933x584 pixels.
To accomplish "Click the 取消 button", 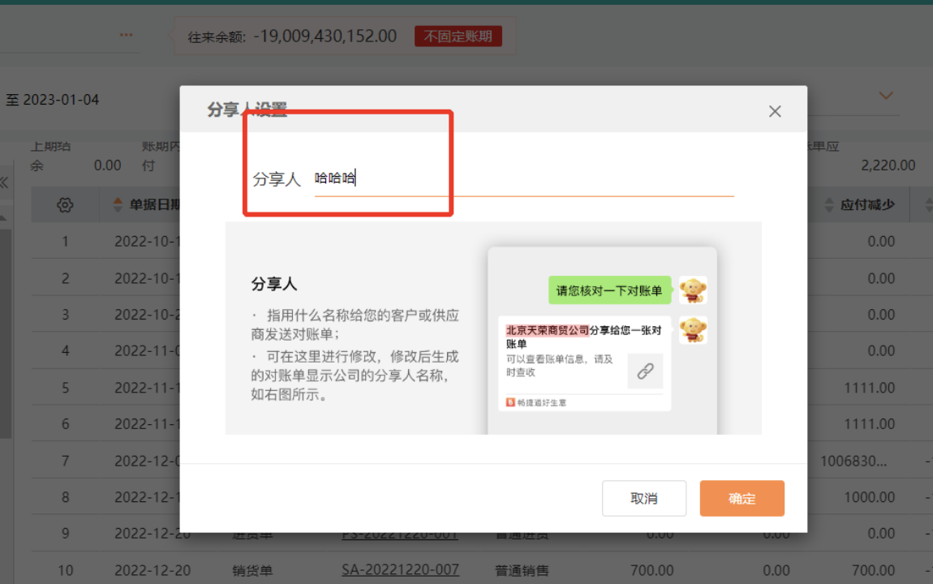I will click(644, 498).
